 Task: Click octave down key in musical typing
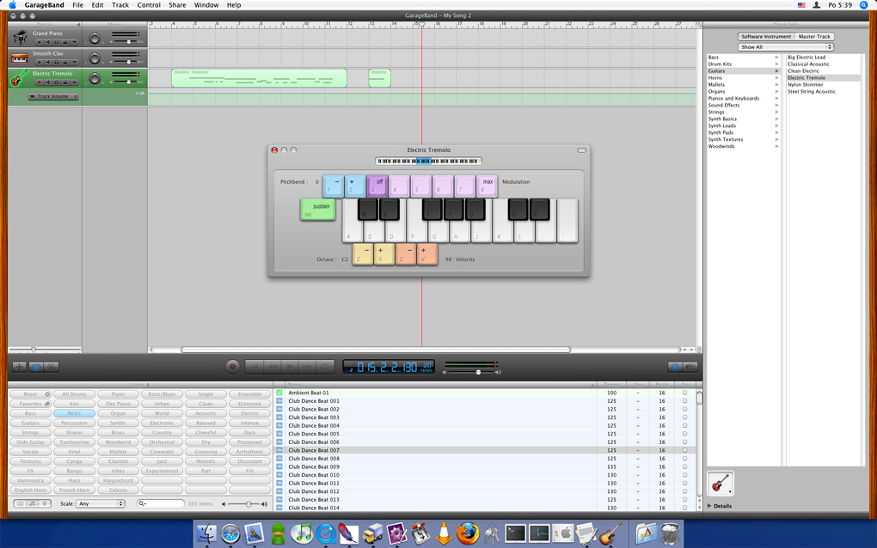[x=363, y=255]
